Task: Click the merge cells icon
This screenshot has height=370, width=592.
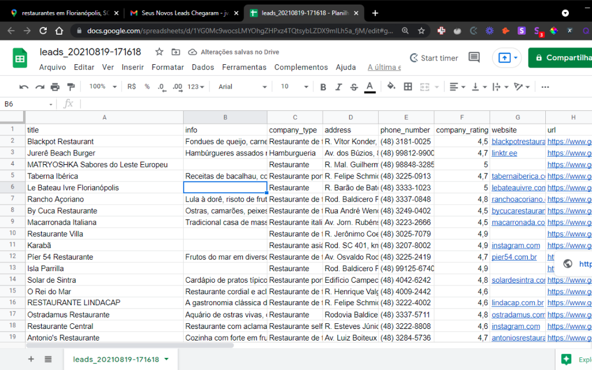Action: [x=425, y=87]
